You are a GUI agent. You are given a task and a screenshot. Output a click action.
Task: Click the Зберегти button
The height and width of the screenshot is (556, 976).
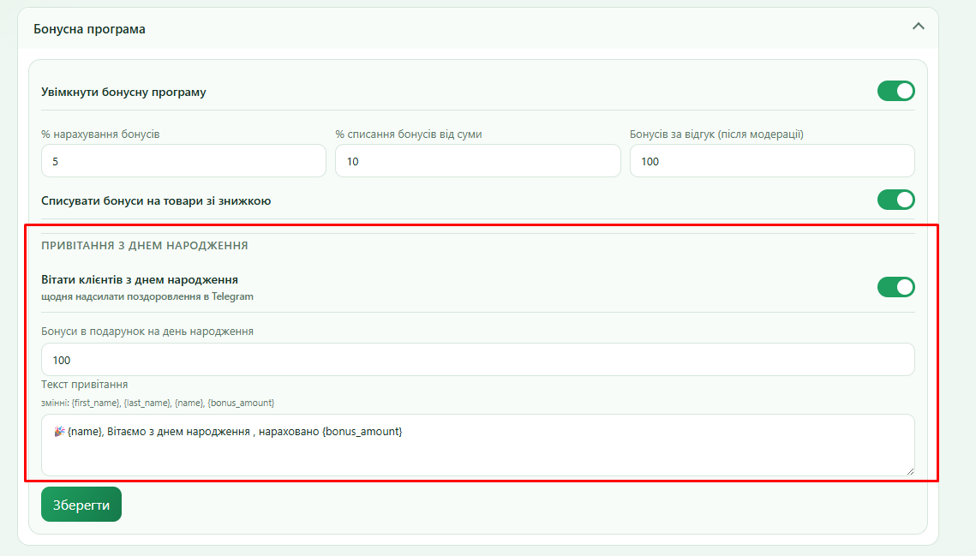pos(81,505)
